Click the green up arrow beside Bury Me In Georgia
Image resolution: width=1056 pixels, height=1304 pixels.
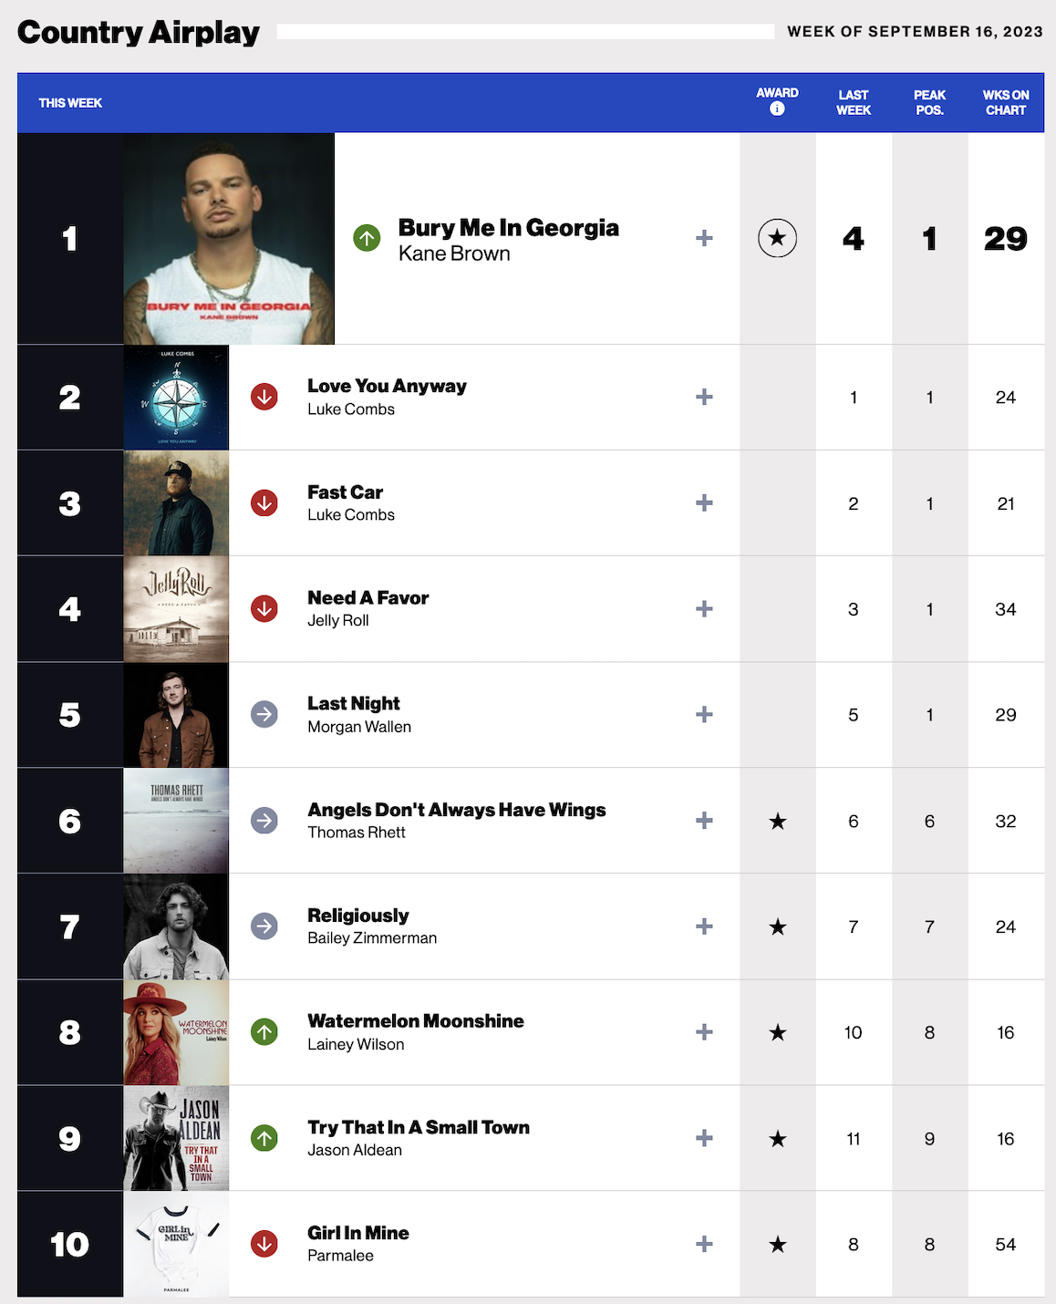click(367, 238)
